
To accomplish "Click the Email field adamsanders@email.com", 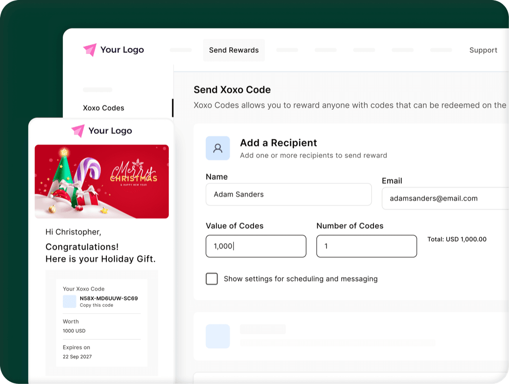I will click(x=445, y=198).
